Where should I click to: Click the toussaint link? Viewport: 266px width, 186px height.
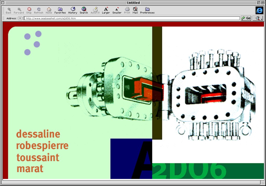point(38,157)
